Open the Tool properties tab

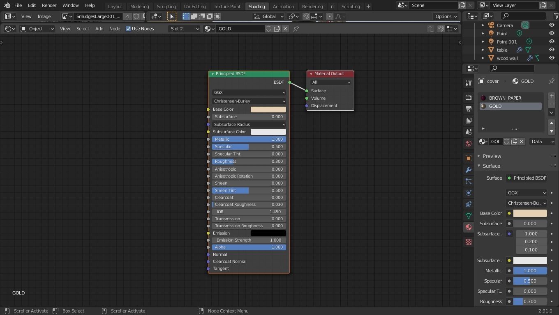[468, 83]
